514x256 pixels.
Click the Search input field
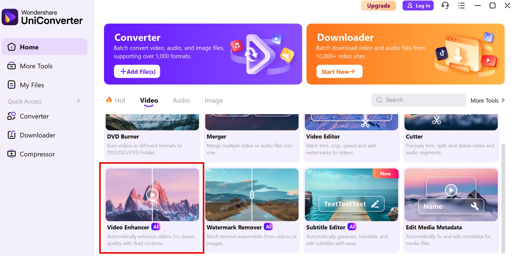[x=418, y=100]
